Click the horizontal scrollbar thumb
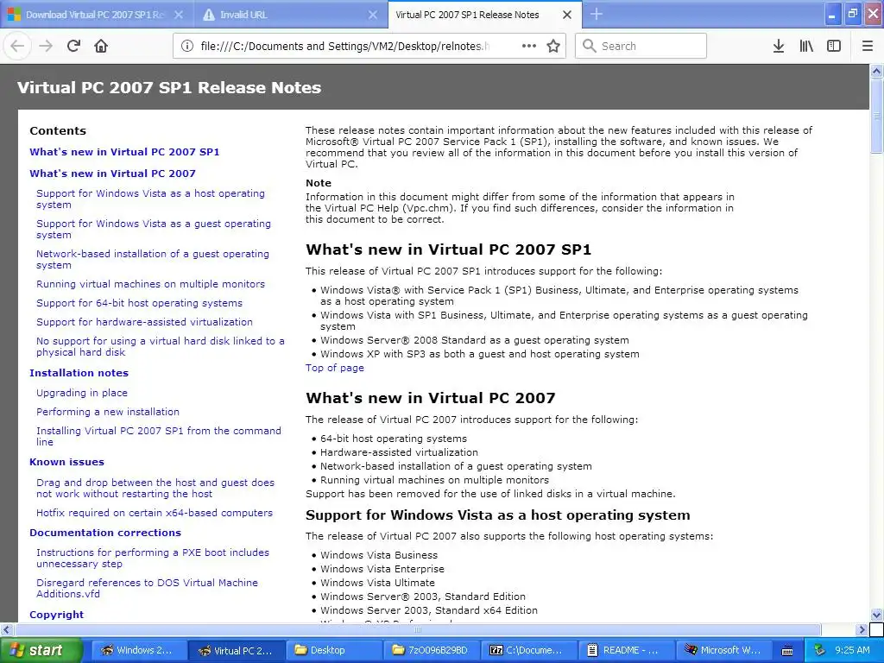 pos(417,629)
